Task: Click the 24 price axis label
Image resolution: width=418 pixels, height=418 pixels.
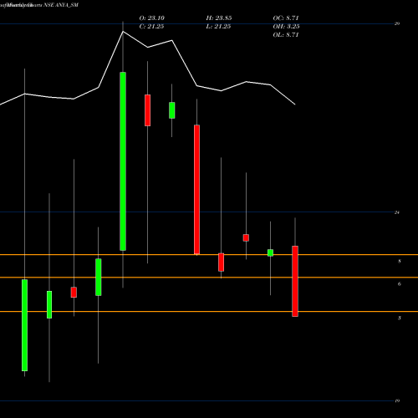Action: tap(397, 212)
